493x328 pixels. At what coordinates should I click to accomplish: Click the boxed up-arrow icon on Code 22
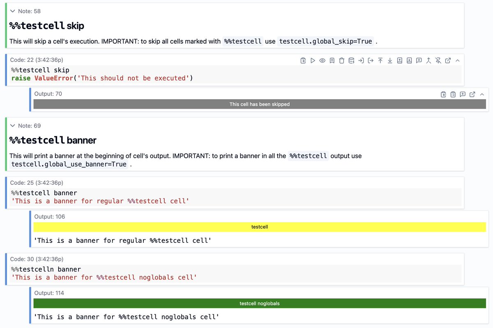[x=400, y=60]
